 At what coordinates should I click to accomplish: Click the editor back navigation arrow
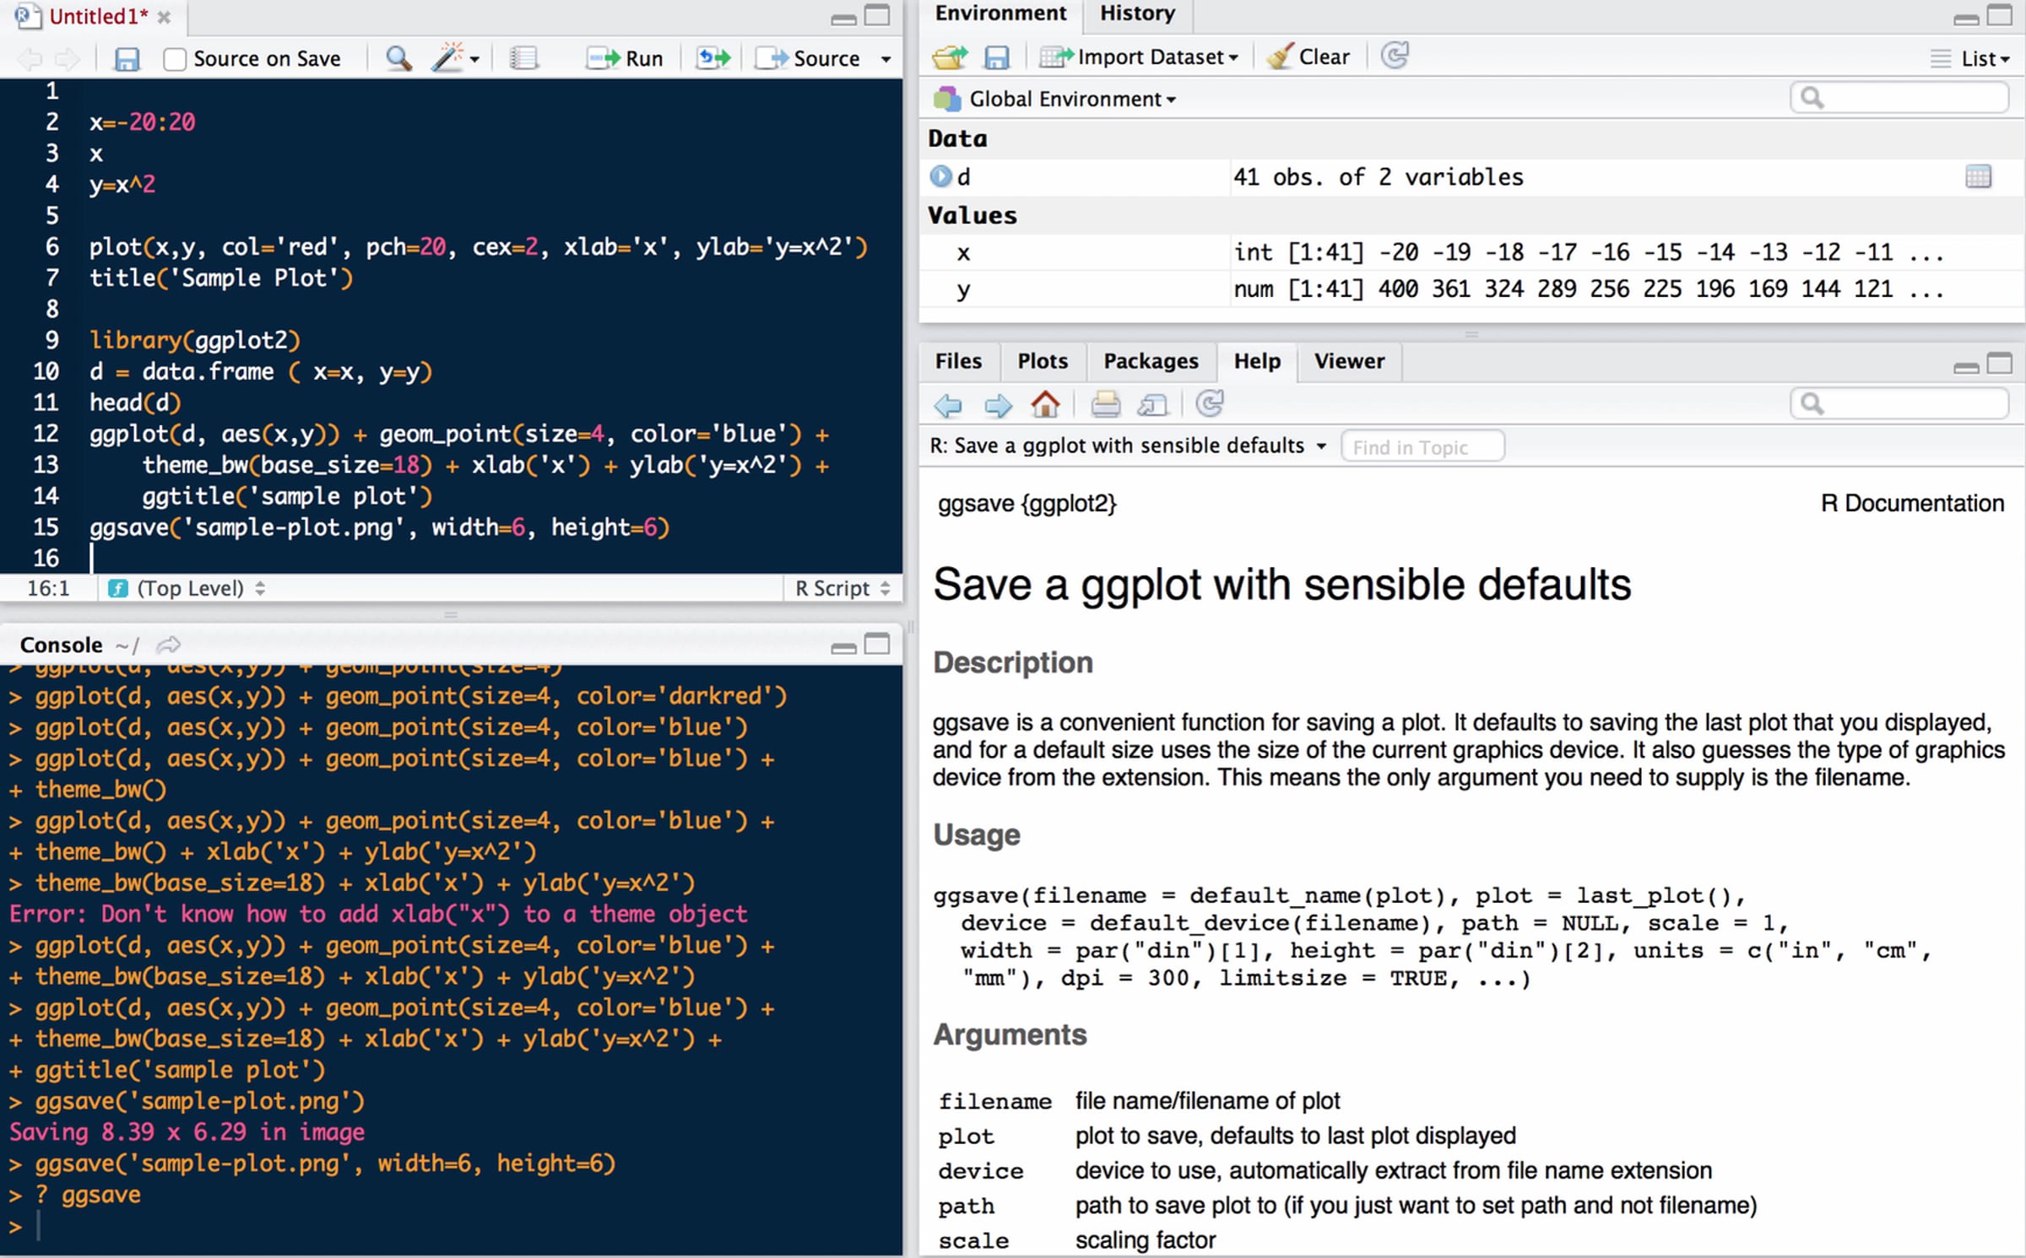(x=30, y=59)
